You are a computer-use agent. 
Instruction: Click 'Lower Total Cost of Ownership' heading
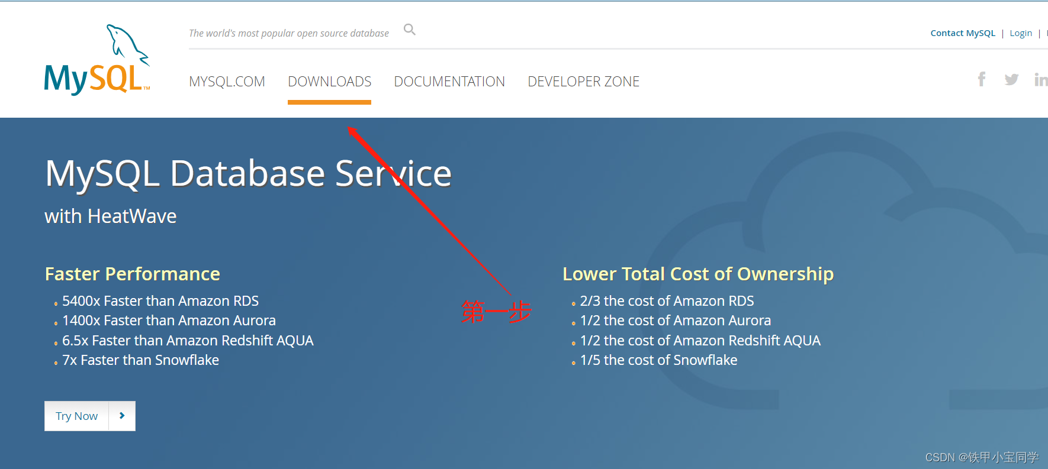698,274
